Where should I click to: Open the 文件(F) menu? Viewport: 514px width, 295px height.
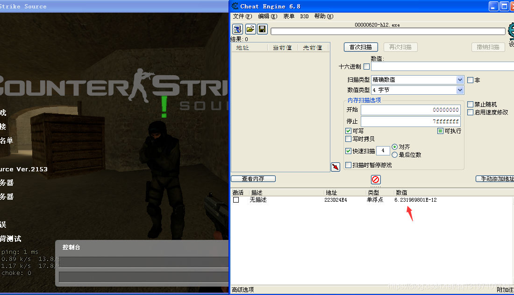243,16
